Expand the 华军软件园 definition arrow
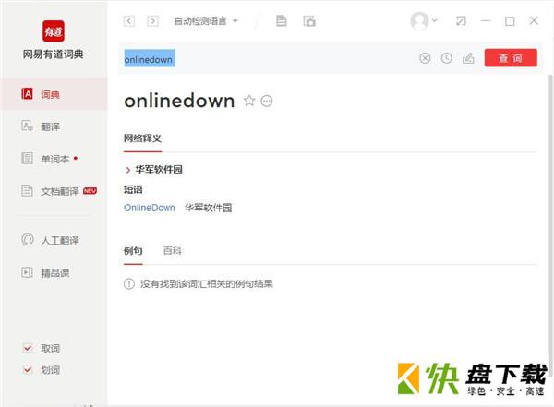The height and width of the screenshot is (407, 554). click(128, 170)
